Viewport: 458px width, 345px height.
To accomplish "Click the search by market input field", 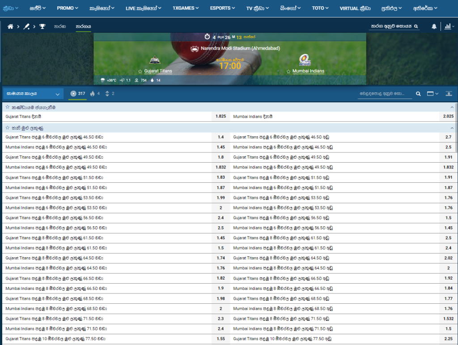I will tap(384, 94).
